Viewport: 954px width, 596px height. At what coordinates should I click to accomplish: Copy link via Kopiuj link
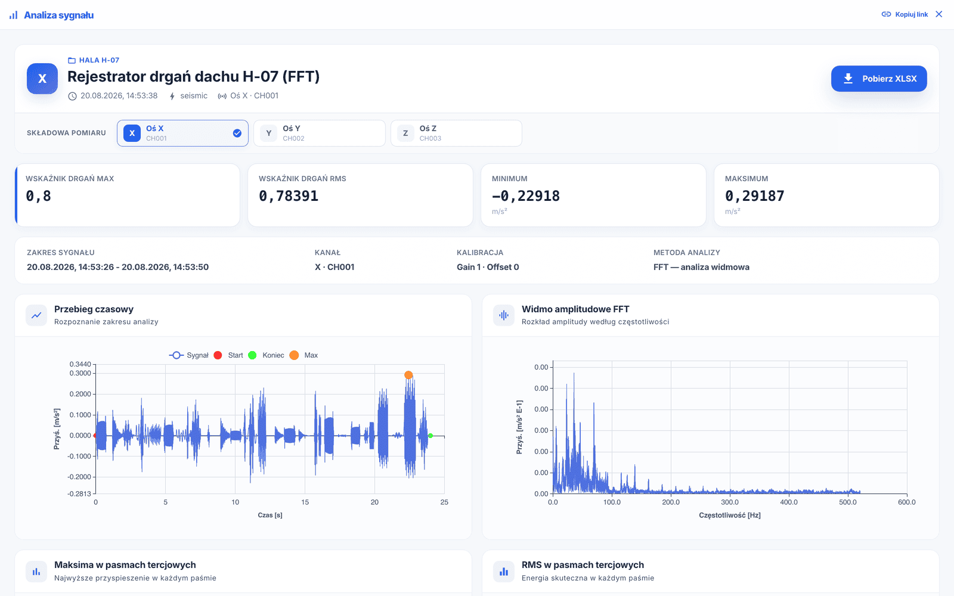point(905,14)
